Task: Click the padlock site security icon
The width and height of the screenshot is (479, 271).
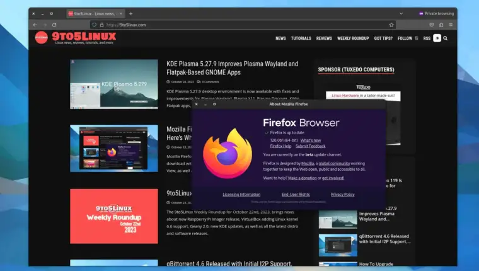Action: point(101,25)
